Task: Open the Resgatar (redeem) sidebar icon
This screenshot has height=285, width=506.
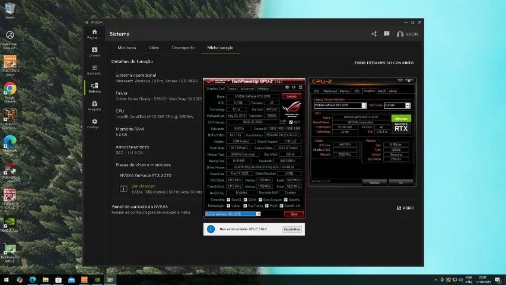Action: (x=94, y=106)
